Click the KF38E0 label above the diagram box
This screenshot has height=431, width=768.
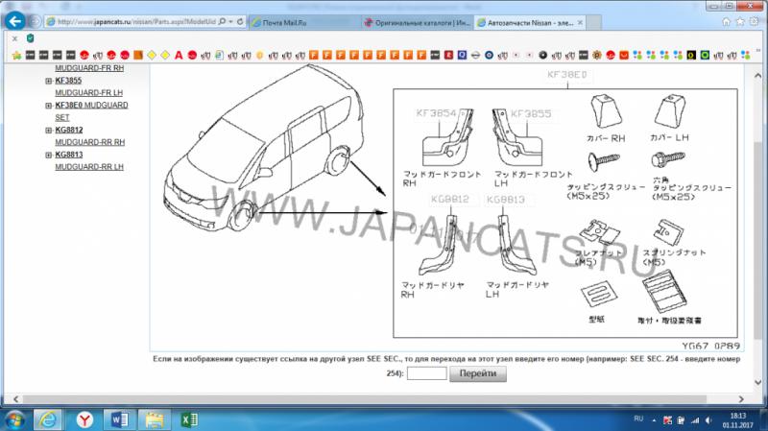(566, 75)
